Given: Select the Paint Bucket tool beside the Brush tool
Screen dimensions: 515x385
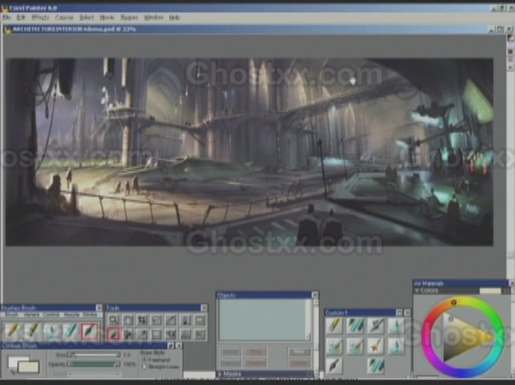Looking at the screenshot, I should point(128,334).
